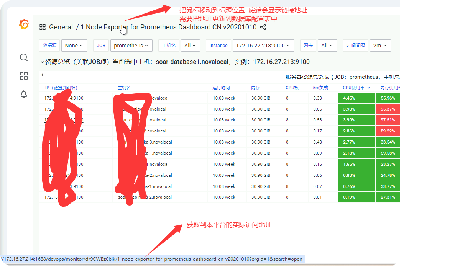
Task: Click the dashboard grid icon beside General
Action: click(43, 27)
